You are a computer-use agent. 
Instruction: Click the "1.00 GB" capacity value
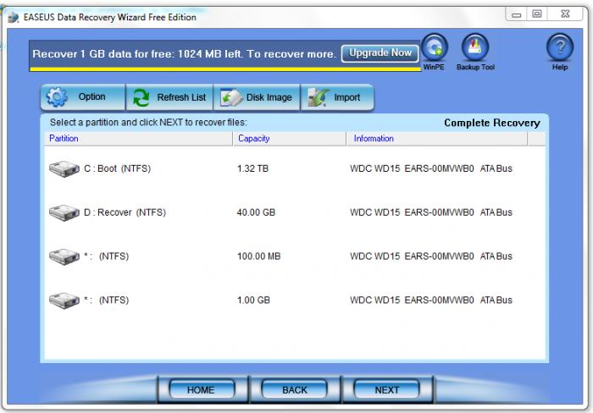253,300
